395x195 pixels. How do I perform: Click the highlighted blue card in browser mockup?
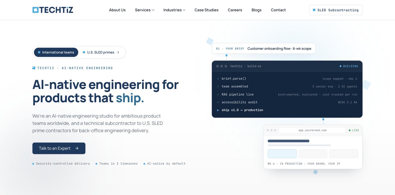282,154
